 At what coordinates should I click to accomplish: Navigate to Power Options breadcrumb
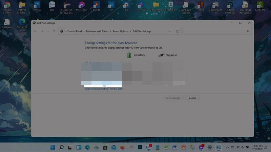[121, 31]
